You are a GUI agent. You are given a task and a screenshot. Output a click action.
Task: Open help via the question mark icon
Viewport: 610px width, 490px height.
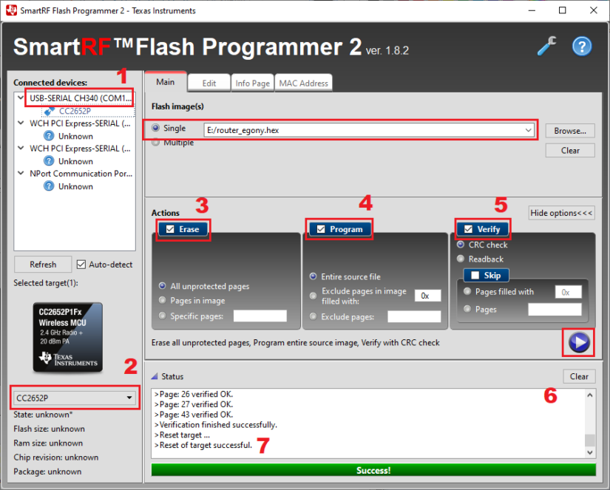coord(582,46)
